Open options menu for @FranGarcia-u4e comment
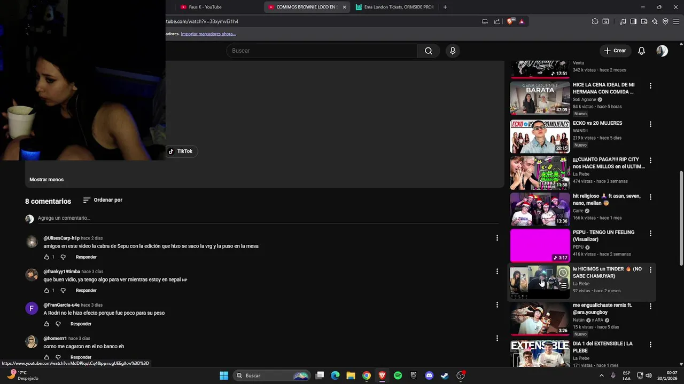Viewport: 684px width, 384px height. click(x=497, y=305)
